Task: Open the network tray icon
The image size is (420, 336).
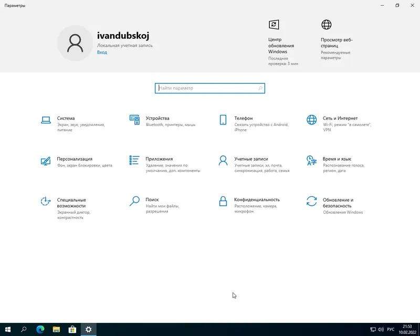Action: tap(373, 330)
